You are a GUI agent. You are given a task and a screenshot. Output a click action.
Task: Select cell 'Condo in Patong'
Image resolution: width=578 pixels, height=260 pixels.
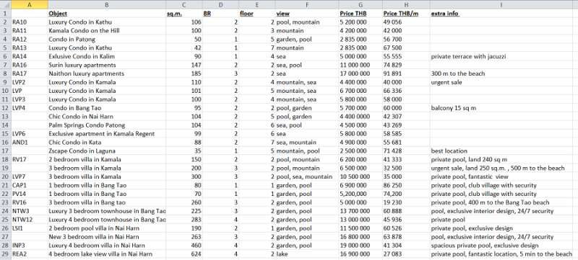point(106,40)
